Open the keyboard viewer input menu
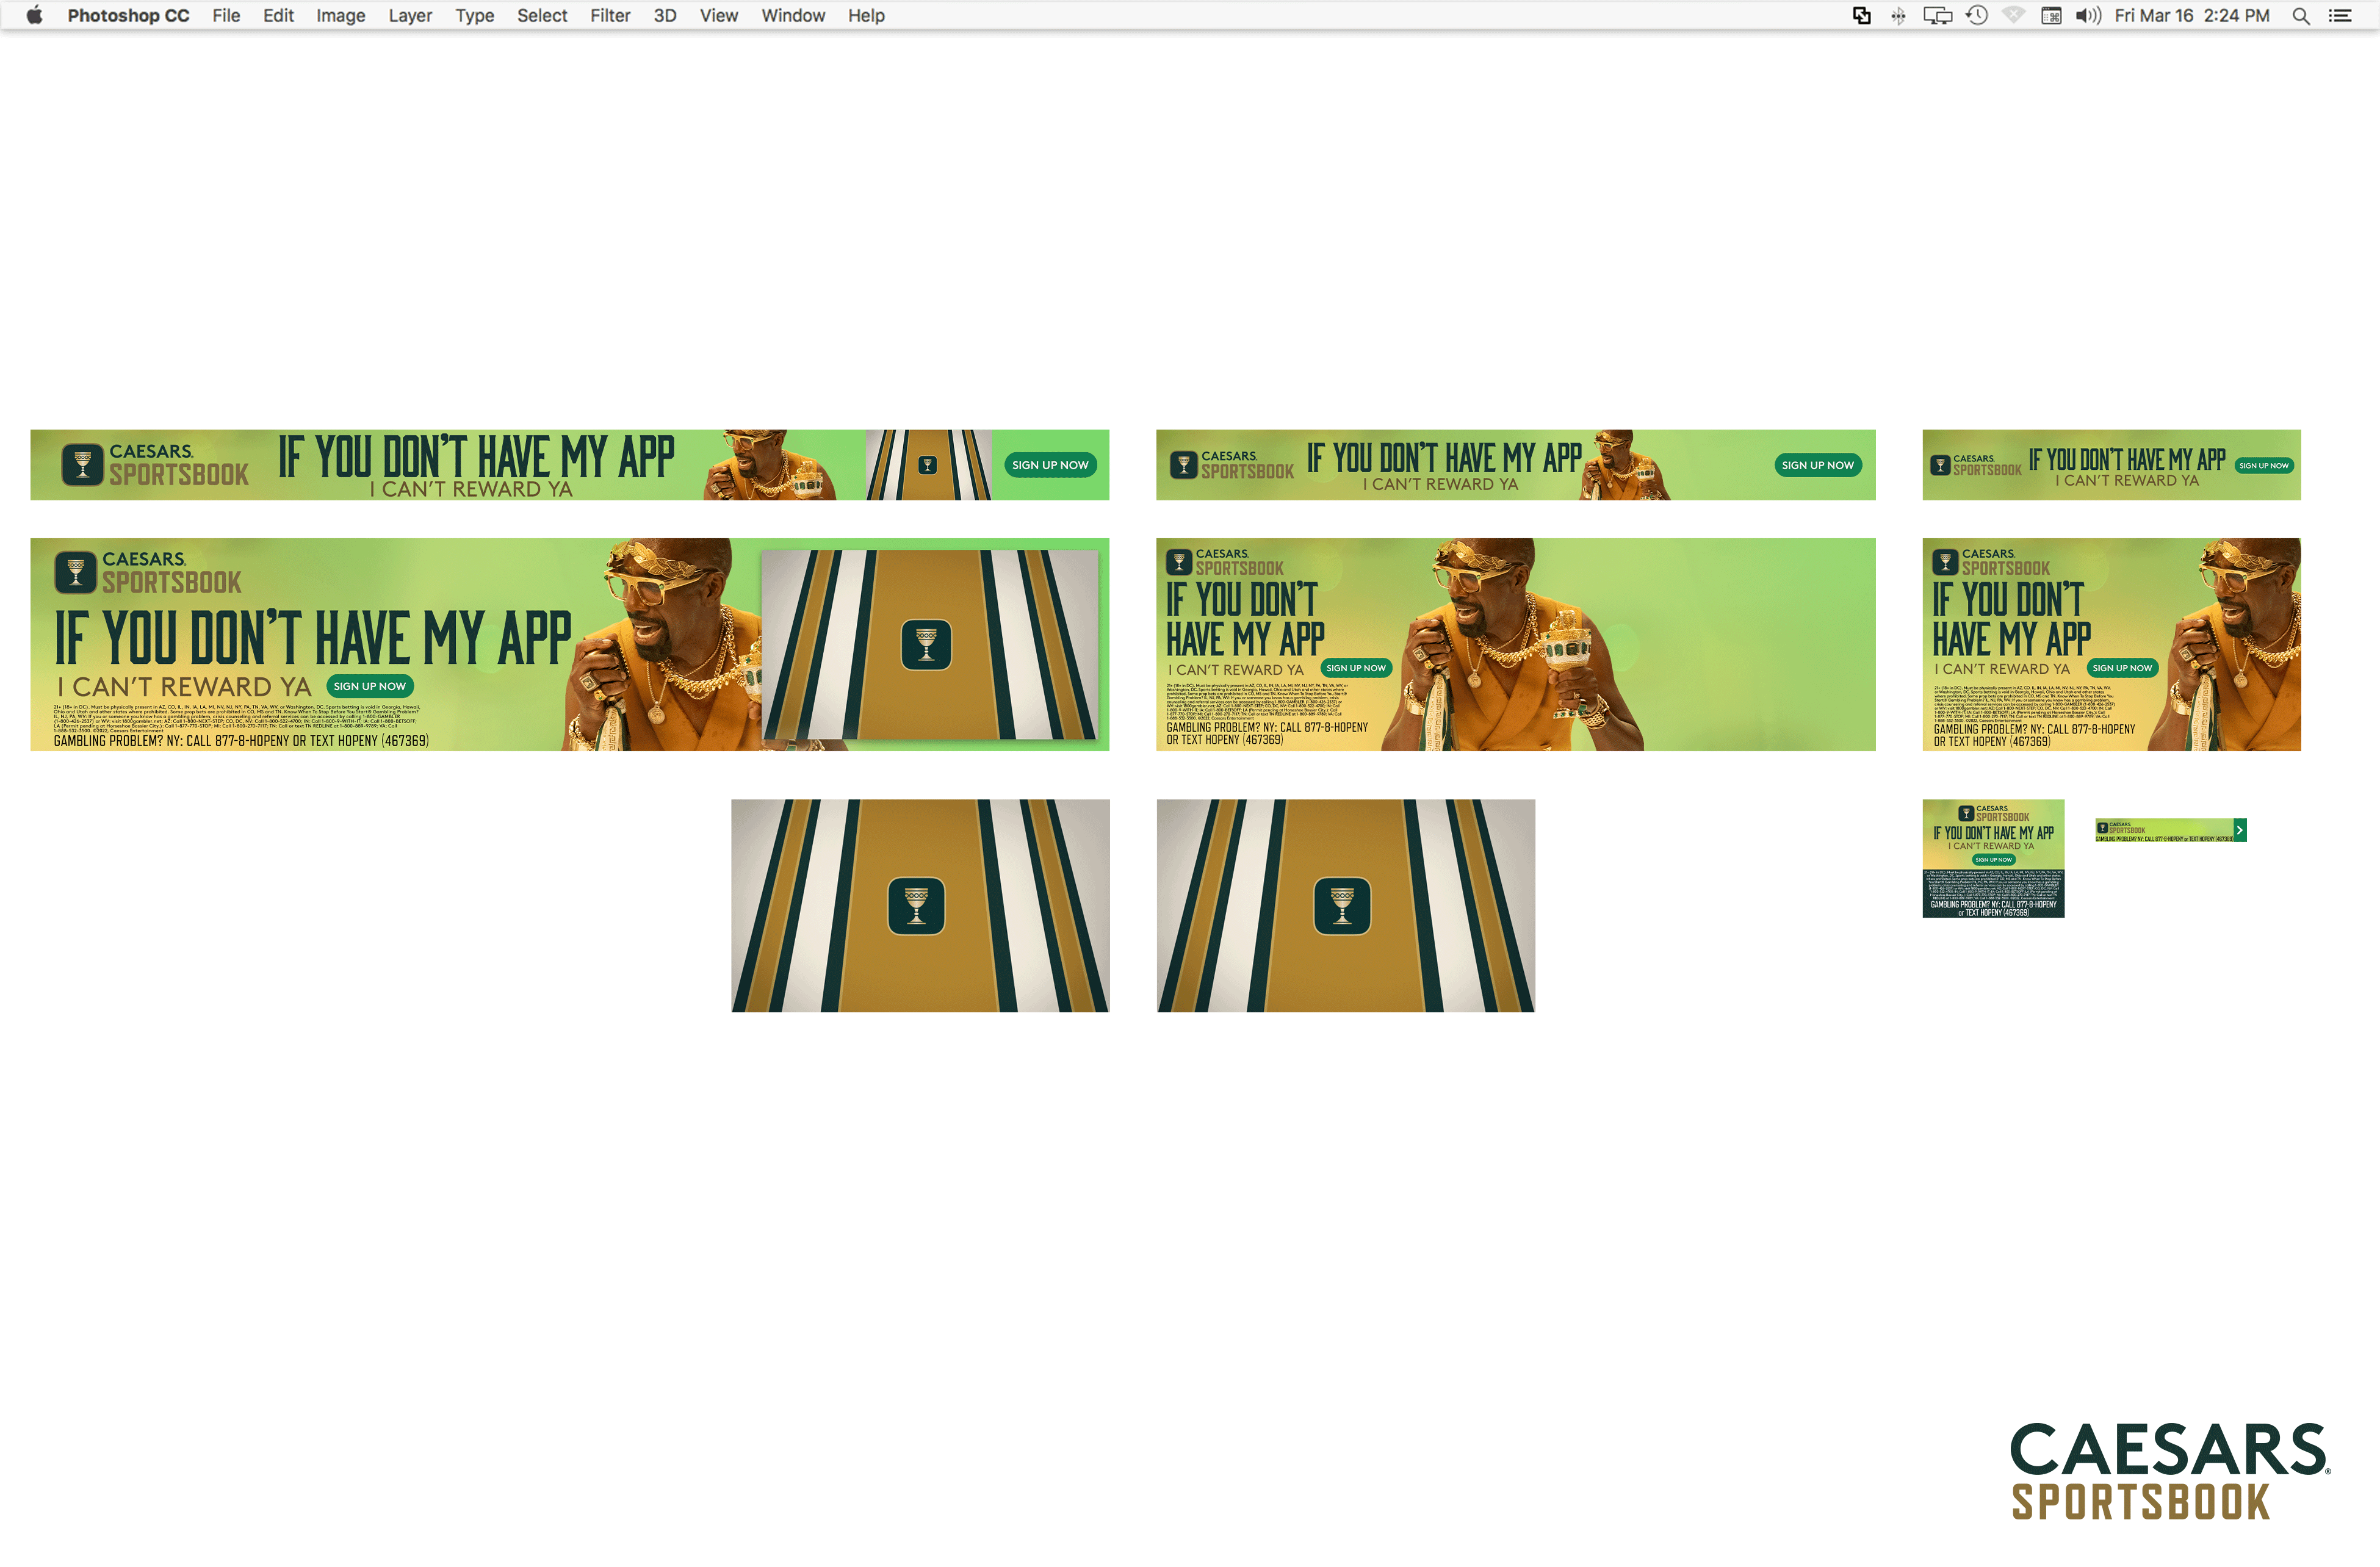This screenshot has width=2380, height=1567. 2051,15
